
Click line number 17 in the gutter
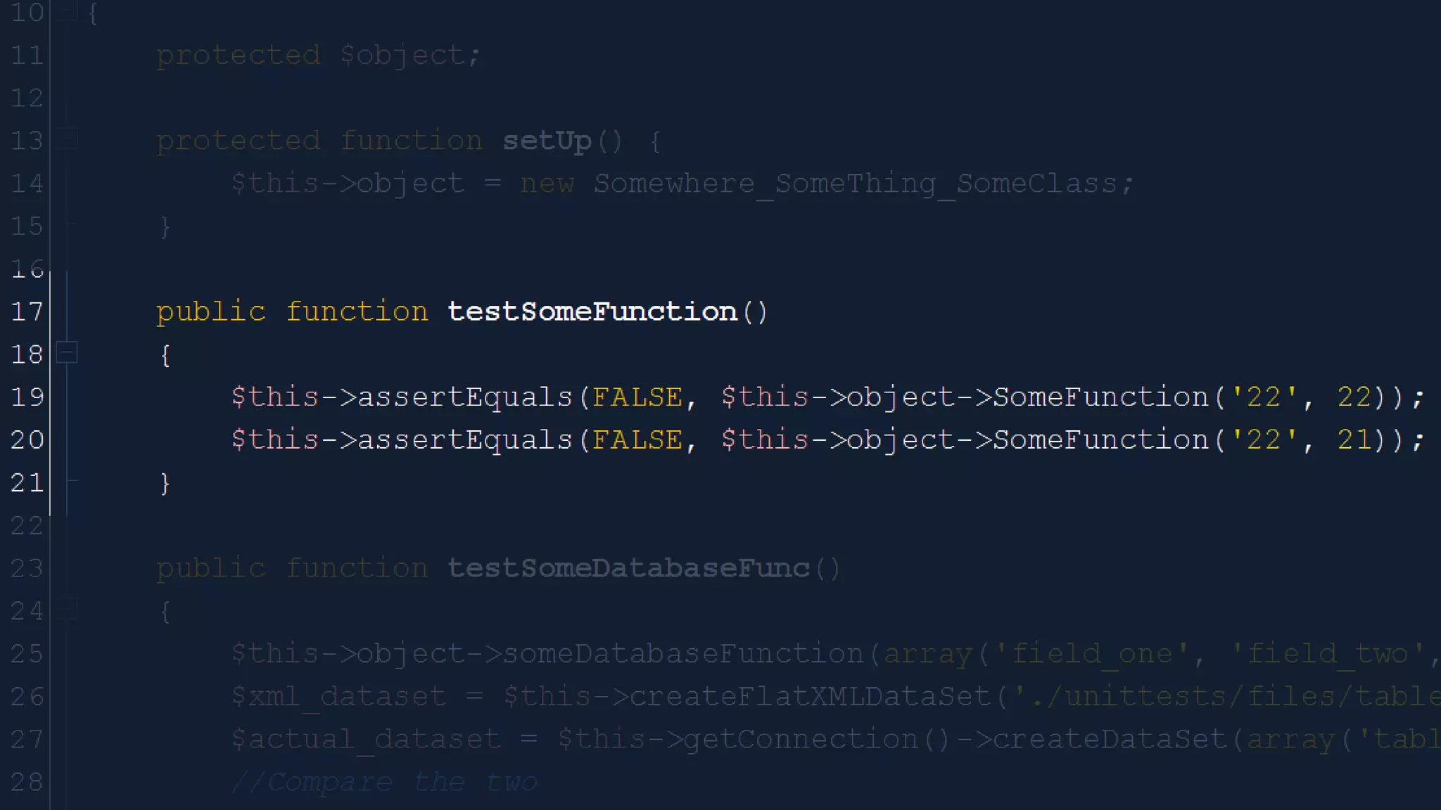(27, 311)
